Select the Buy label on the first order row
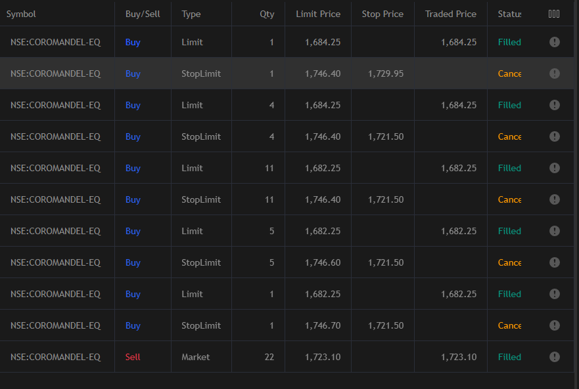This screenshot has height=389, width=579. click(133, 41)
